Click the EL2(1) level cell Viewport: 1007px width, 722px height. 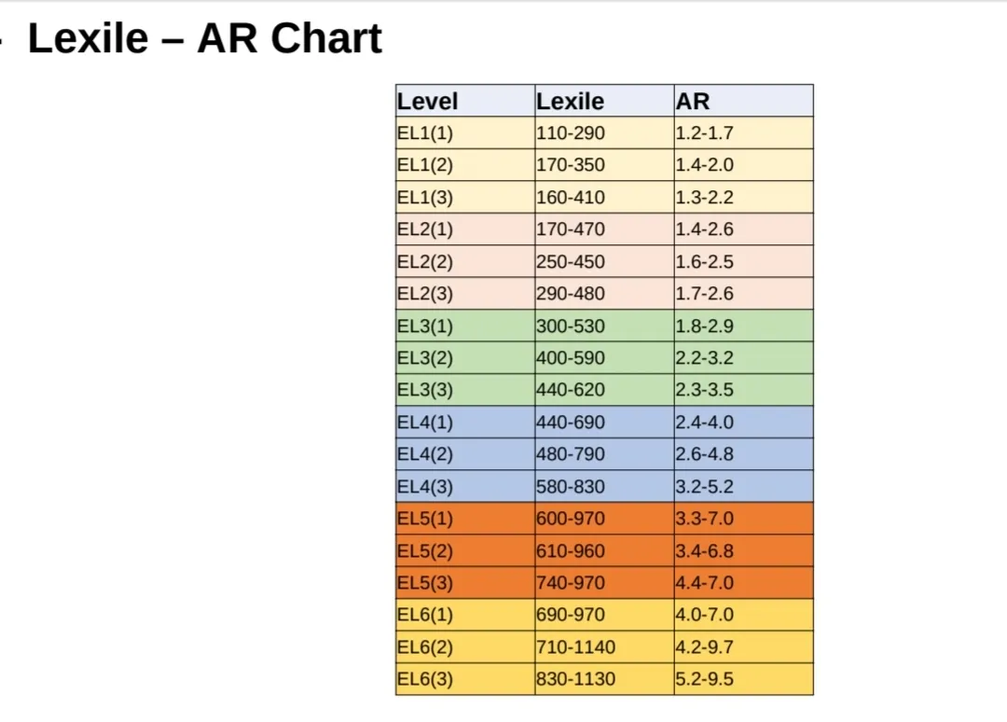(464, 229)
